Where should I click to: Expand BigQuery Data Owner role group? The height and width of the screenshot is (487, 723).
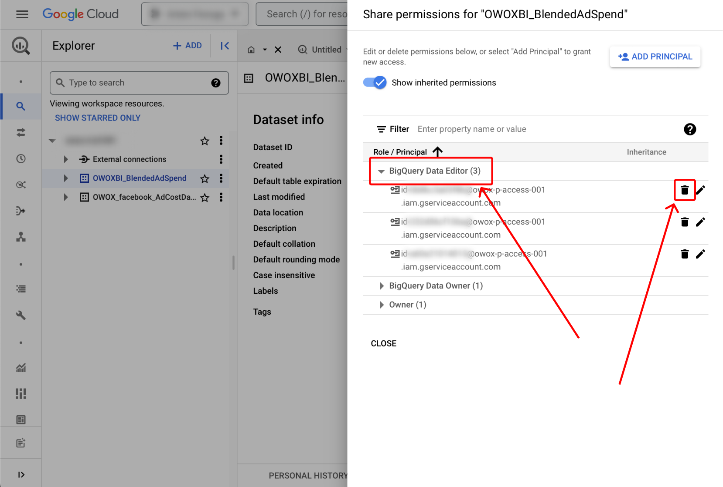pyautogui.click(x=382, y=286)
